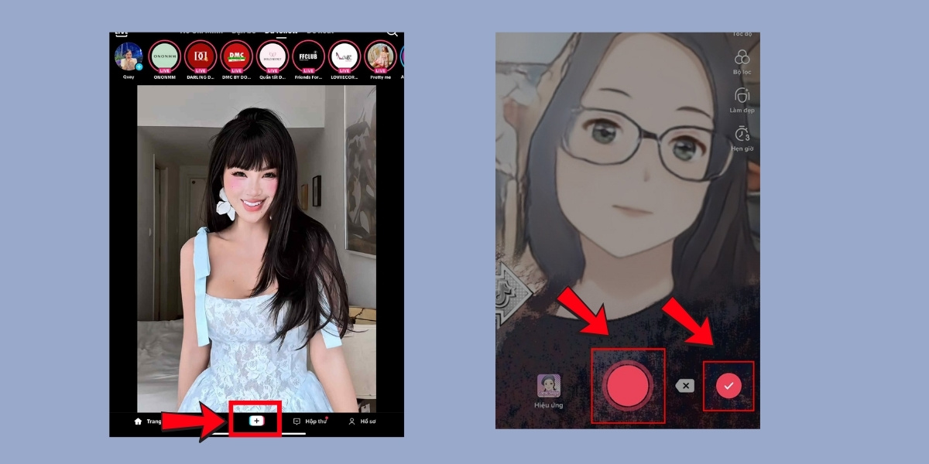Tap the search magnifier icon

393,33
